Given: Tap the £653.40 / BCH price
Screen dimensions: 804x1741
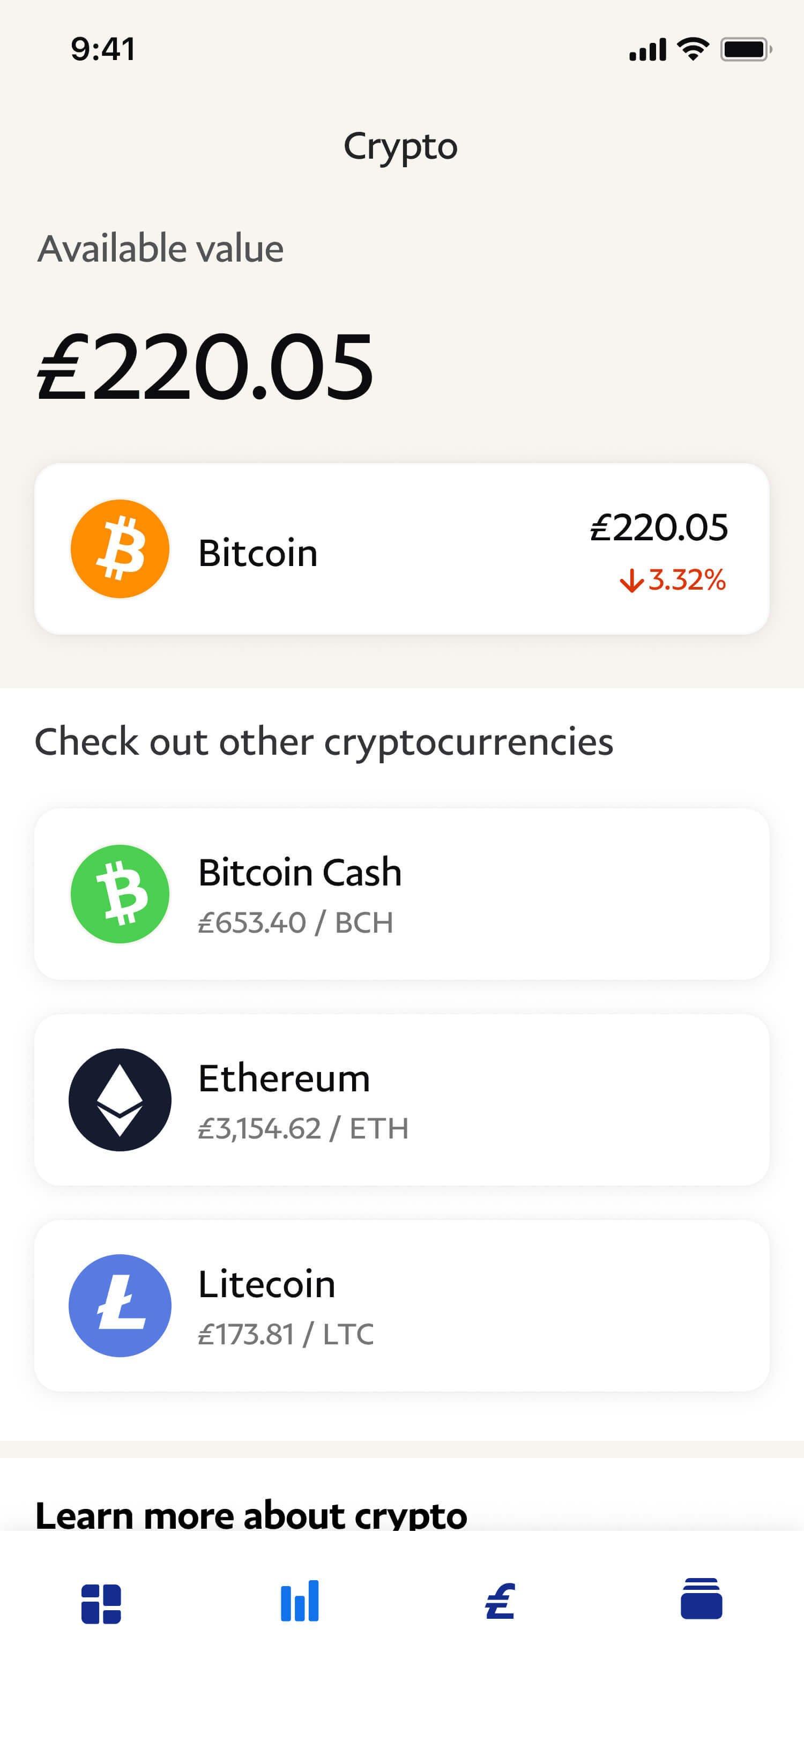Looking at the screenshot, I should (295, 922).
